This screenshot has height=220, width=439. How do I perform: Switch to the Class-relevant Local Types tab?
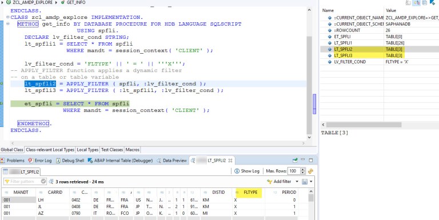pos(50,150)
